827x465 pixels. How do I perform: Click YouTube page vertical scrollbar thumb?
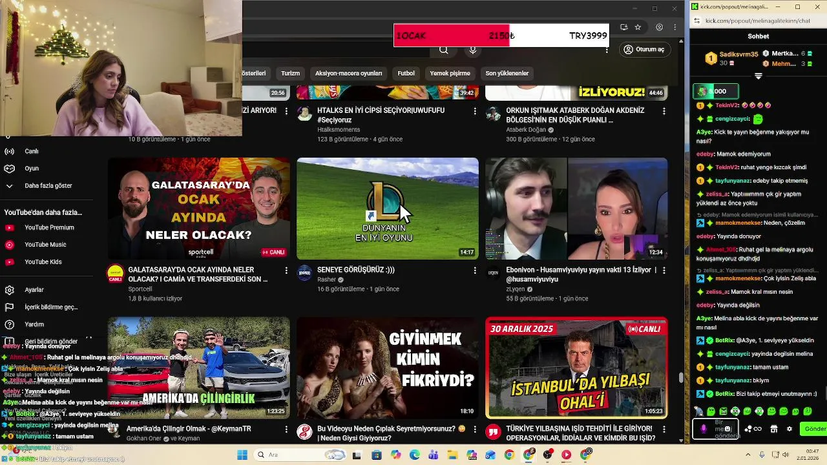[x=680, y=378]
